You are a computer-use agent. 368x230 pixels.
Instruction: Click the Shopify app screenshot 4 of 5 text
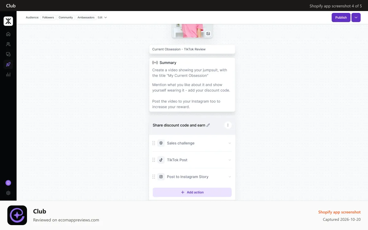coord(336,6)
